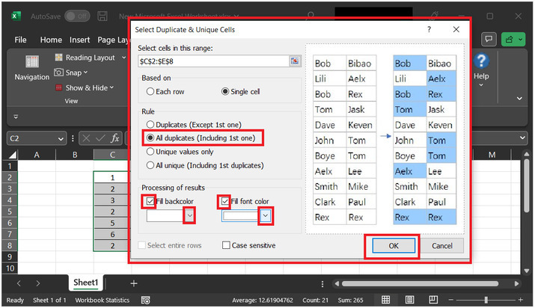Open the Fill font color dropdown
Image resolution: width=535 pixels, height=308 pixels.
(266, 215)
